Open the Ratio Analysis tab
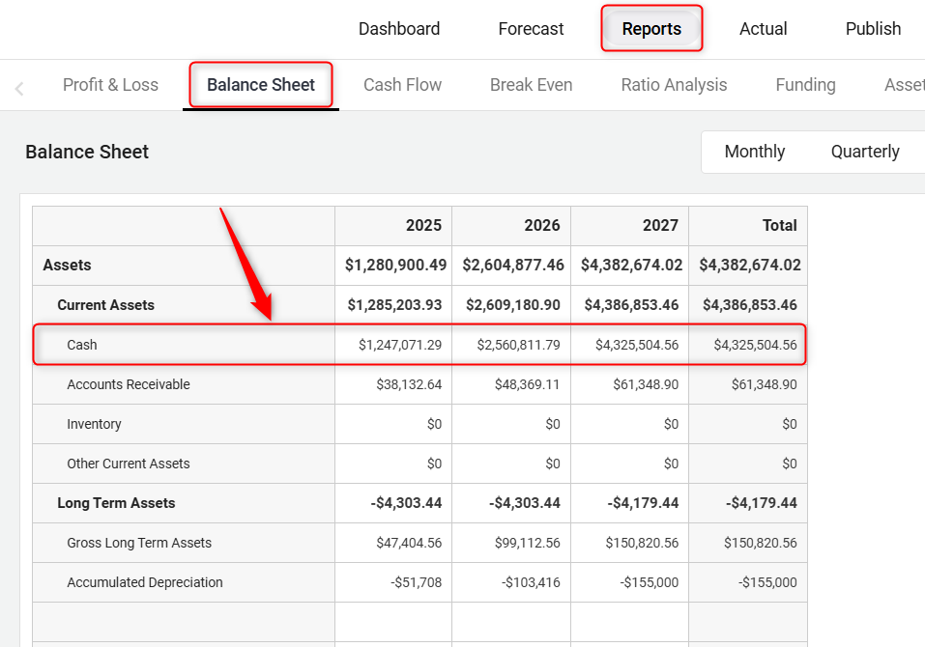Screen dimensions: 925x647 click(674, 85)
